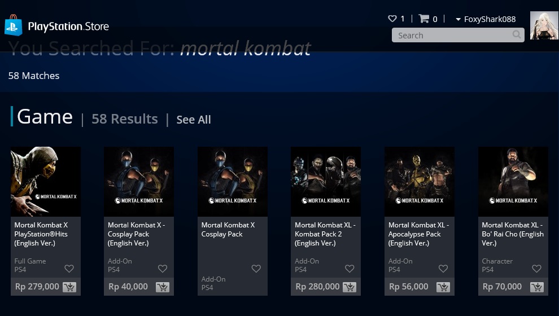This screenshot has width=559, height=316.
Task: Open the priceless Cosplay Pack cover thumbnail
Action: [x=233, y=182]
